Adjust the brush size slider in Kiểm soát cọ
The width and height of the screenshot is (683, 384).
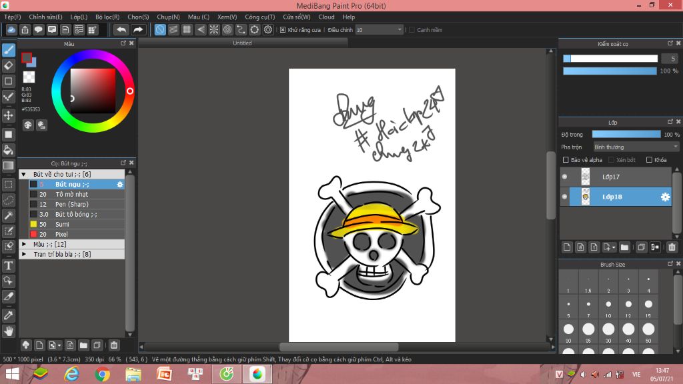610,59
